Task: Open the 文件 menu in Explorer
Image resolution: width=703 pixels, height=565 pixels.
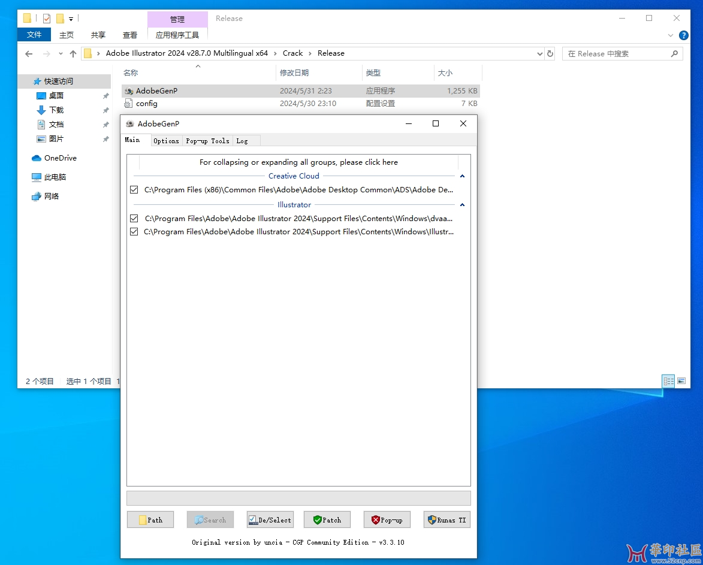Action: (x=34, y=35)
